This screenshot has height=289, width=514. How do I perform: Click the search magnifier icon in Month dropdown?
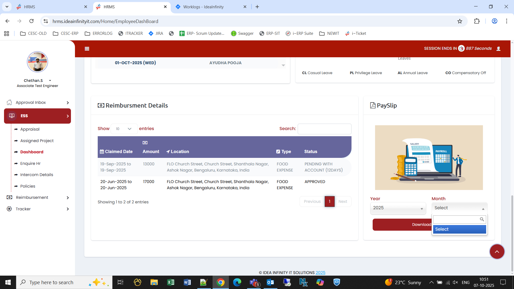[482, 219]
